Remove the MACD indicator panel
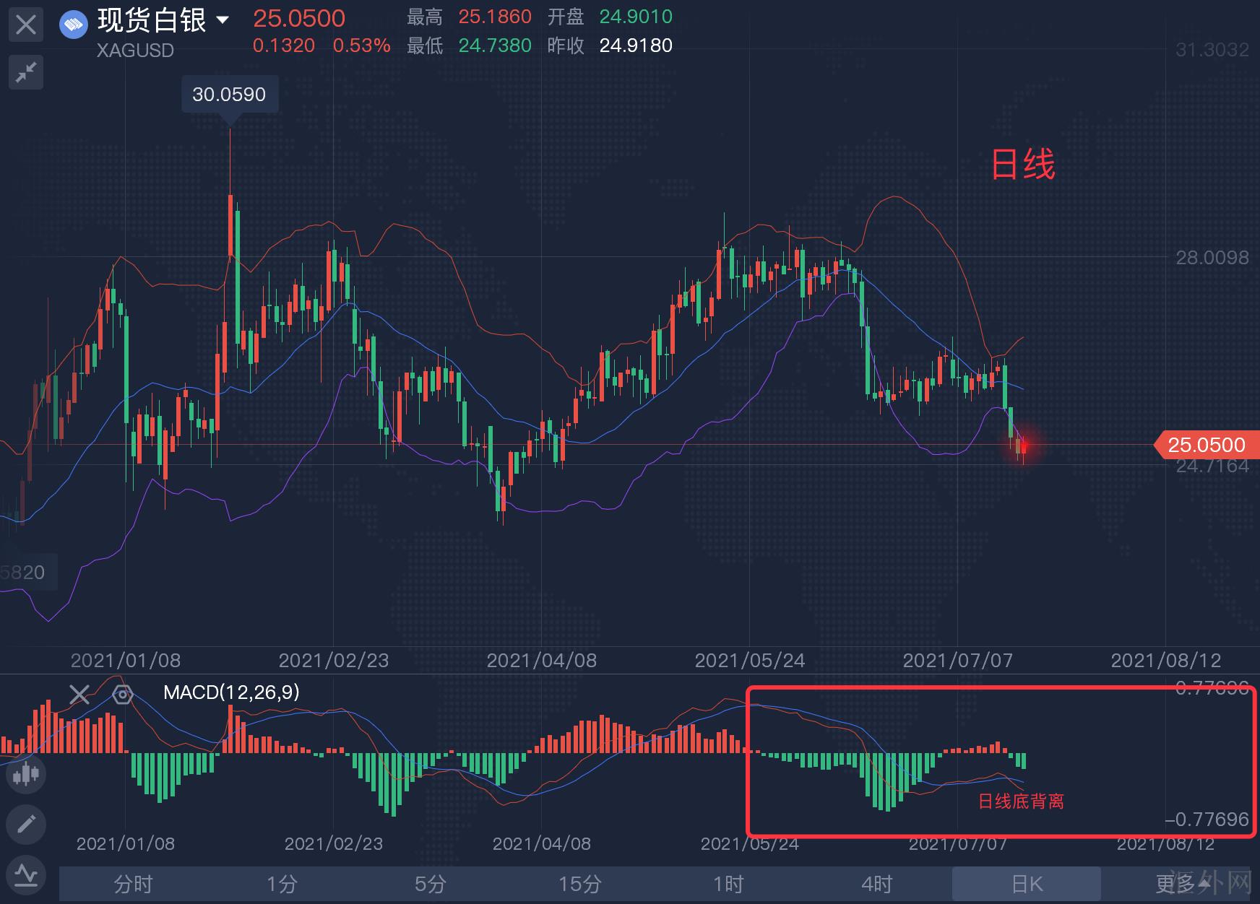This screenshot has height=904, width=1260. click(79, 695)
